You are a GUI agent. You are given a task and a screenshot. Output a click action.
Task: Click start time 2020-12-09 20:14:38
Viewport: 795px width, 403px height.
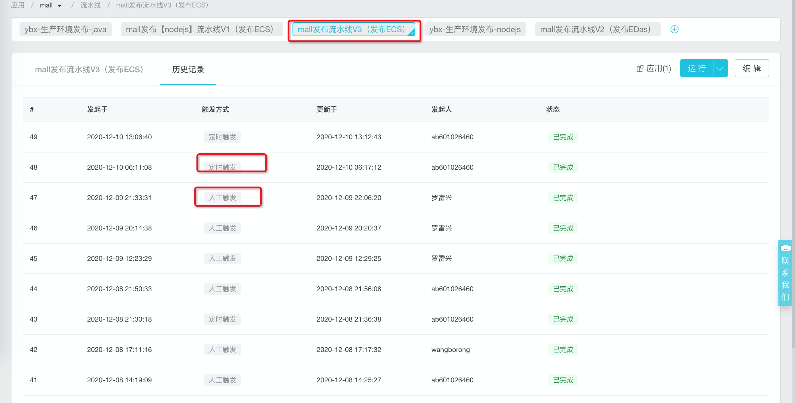tap(119, 228)
